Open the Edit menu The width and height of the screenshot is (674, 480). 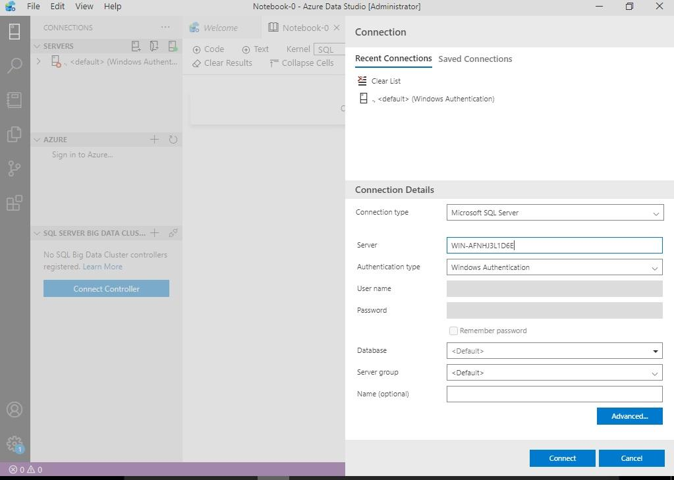click(57, 7)
